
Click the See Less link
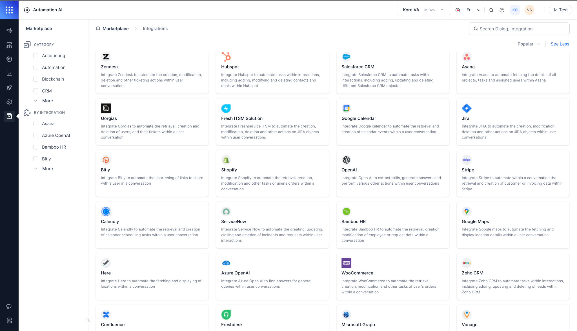click(x=560, y=44)
